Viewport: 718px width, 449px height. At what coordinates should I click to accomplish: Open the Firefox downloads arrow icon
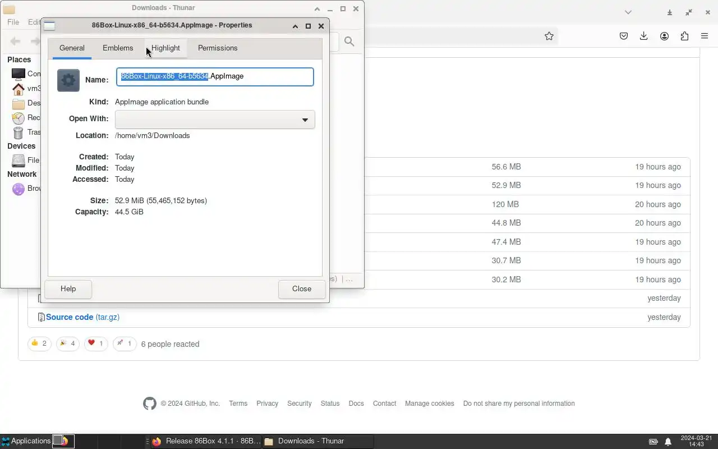644,36
